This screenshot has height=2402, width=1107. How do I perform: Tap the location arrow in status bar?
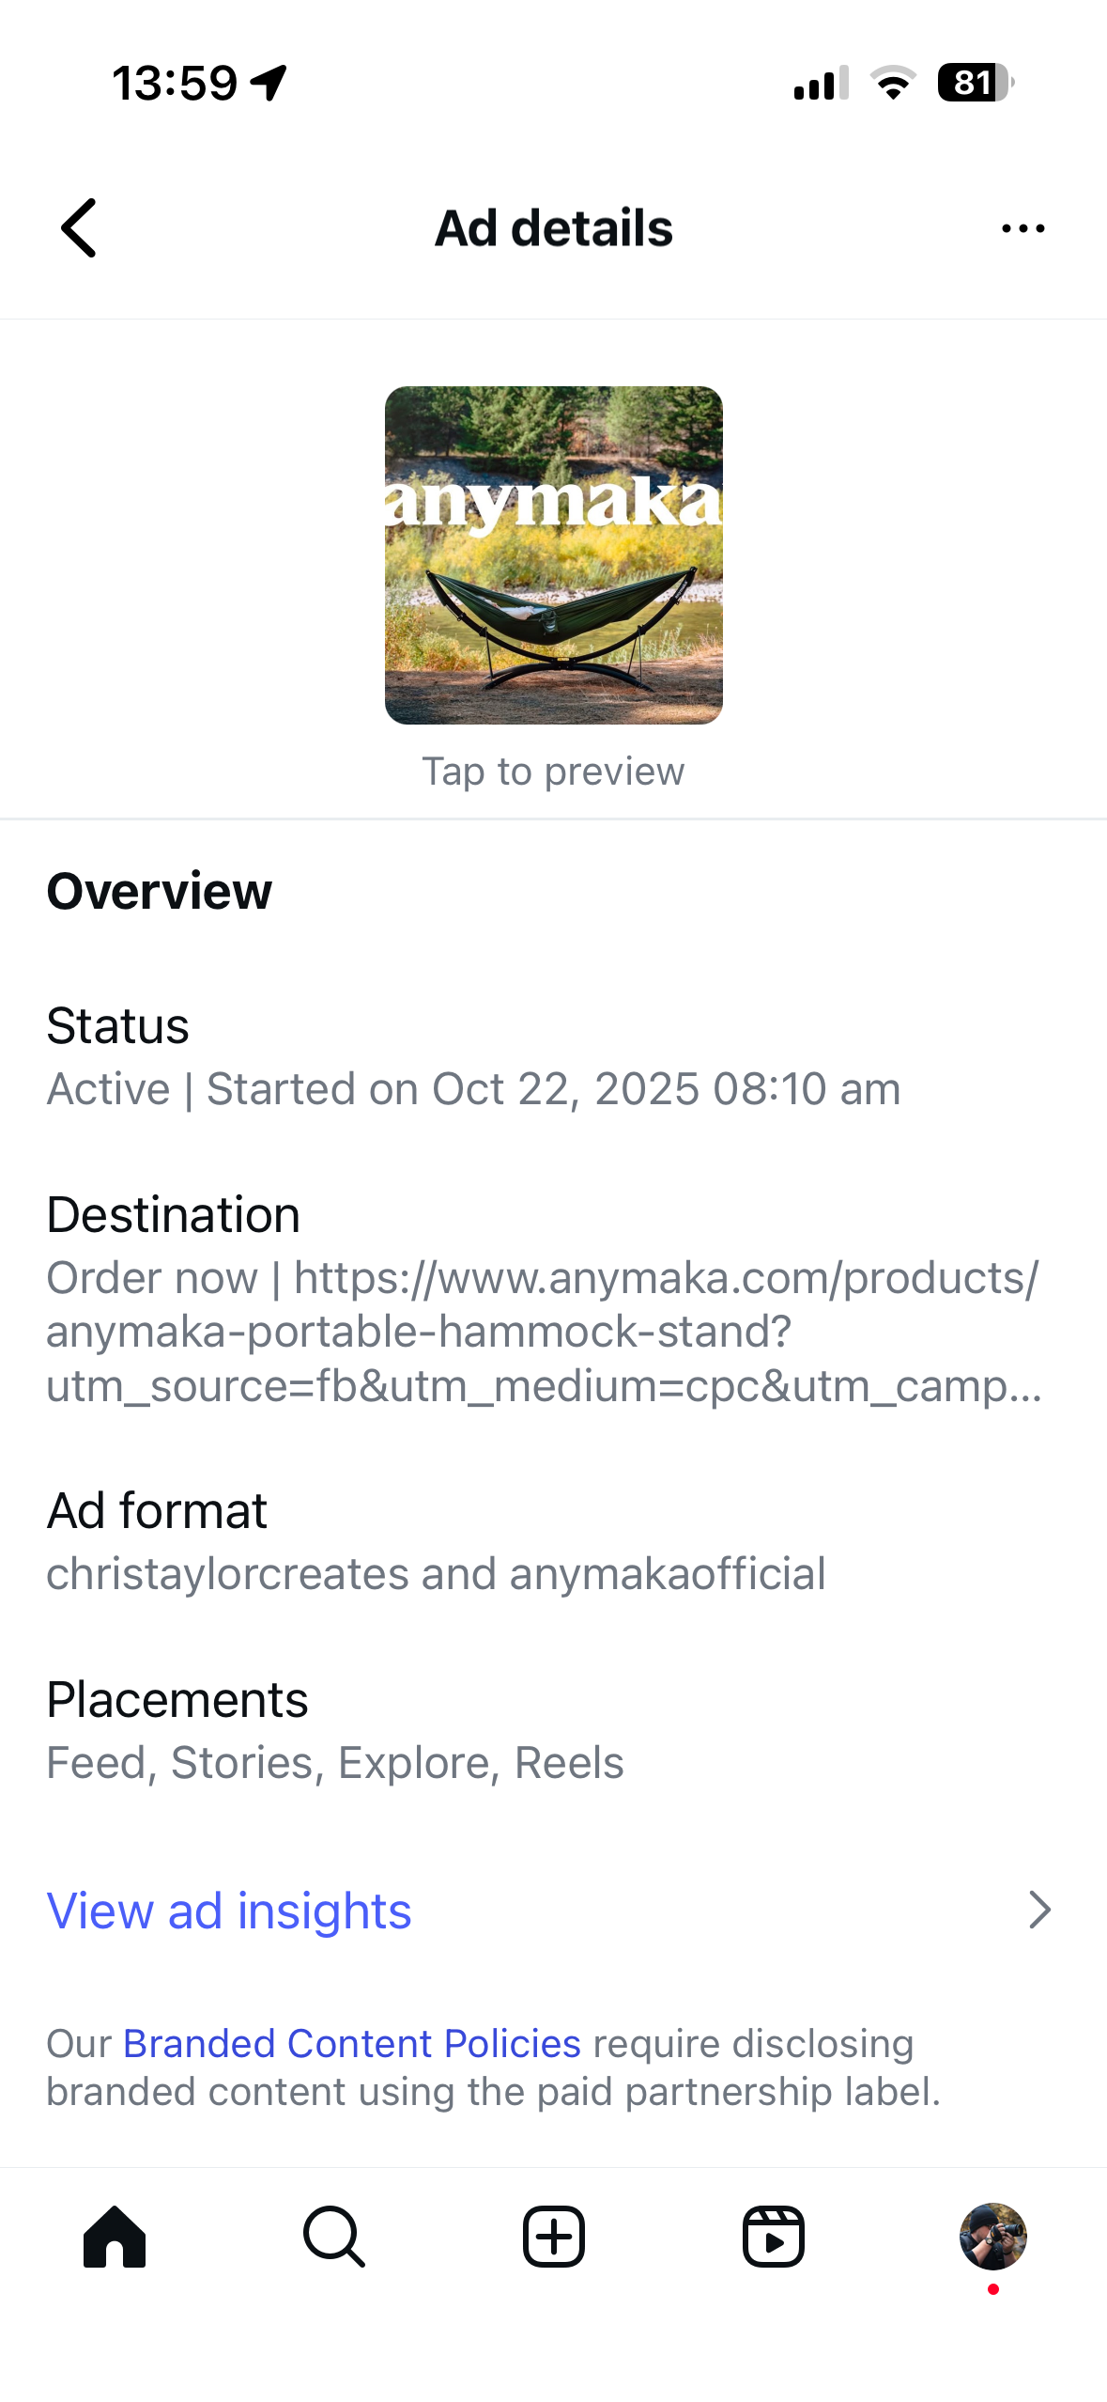pyautogui.click(x=269, y=83)
